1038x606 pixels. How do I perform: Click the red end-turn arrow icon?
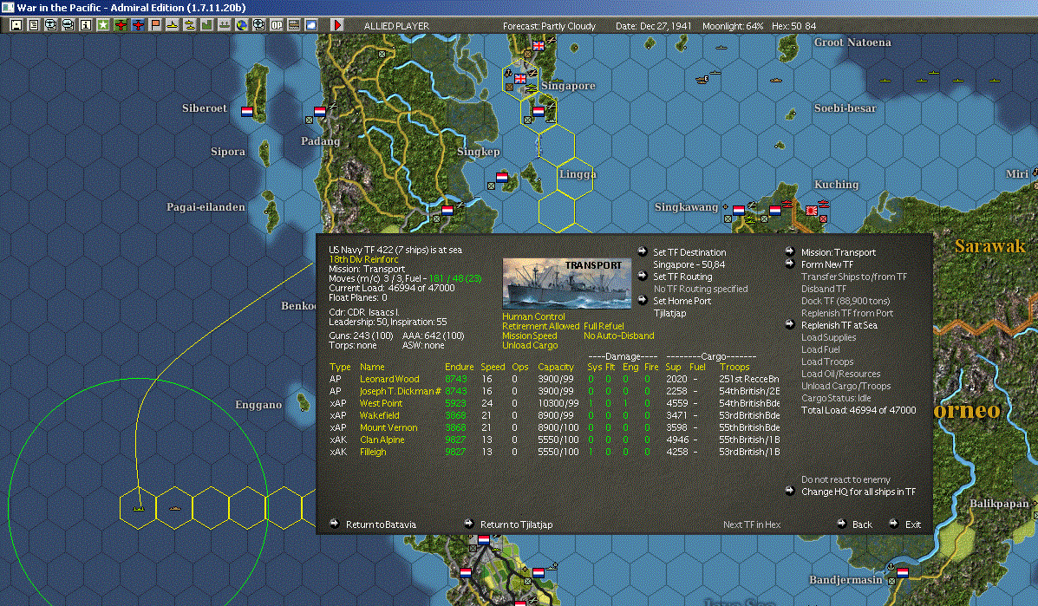[337, 25]
